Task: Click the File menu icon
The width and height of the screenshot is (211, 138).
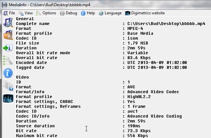Action: (x=6, y=13)
